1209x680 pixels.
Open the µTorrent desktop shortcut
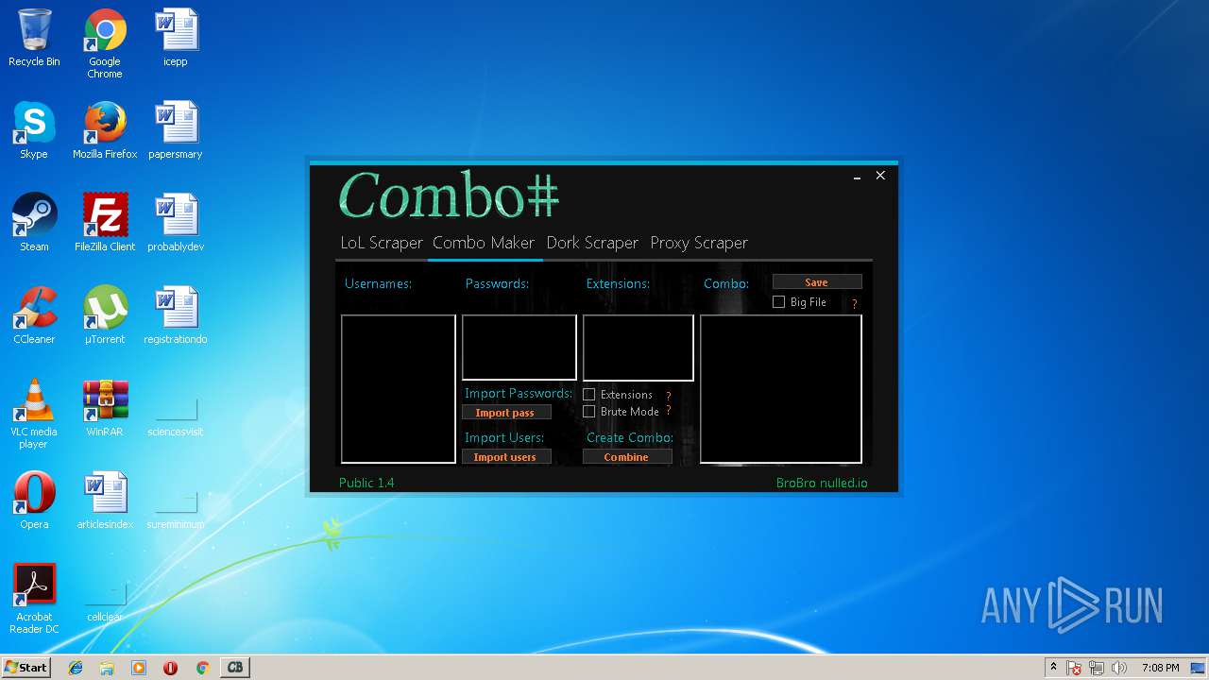[105, 316]
